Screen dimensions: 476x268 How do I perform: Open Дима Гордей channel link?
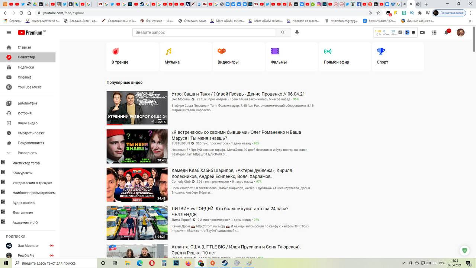click(181, 220)
